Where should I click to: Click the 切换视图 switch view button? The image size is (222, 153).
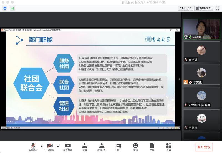(x=204, y=8)
